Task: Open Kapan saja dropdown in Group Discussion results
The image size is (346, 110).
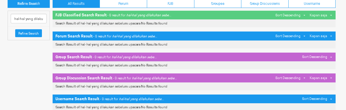Action: click(321, 78)
